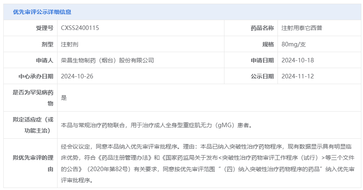Click the 规格 label
Screen dimensions: 363x190
[x=268, y=44]
